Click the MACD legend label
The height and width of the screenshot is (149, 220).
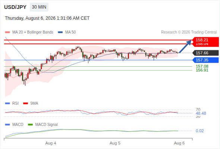click(18, 125)
